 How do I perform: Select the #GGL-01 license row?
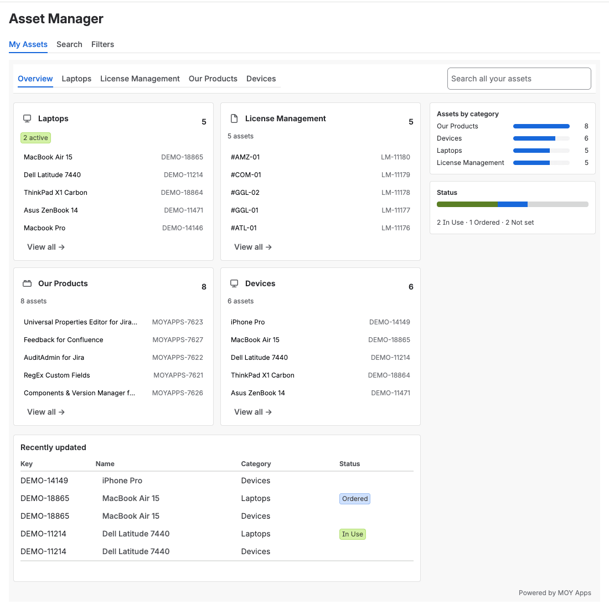click(x=321, y=210)
